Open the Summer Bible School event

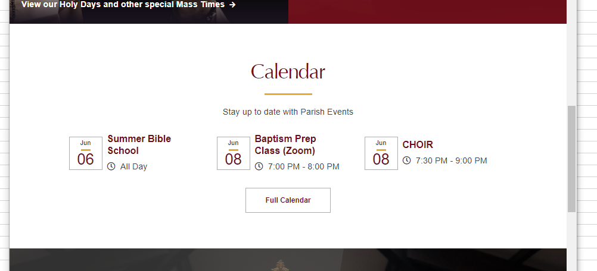point(139,145)
